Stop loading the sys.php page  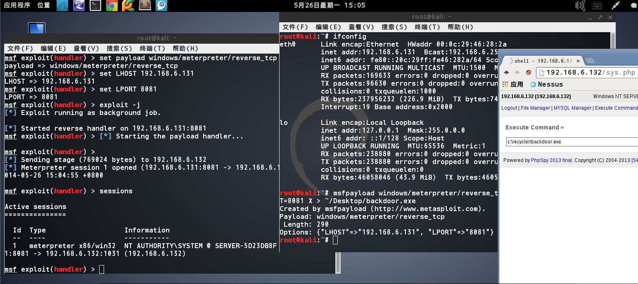(x=529, y=73)
